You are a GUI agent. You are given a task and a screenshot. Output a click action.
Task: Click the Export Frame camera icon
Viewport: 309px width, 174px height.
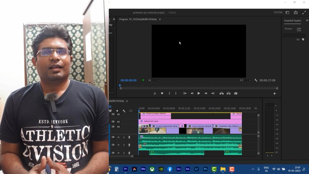pyautogui.click(x=236, y=94)
